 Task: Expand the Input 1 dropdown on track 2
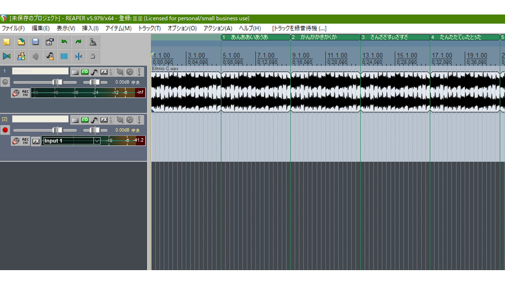pos(97,141)
